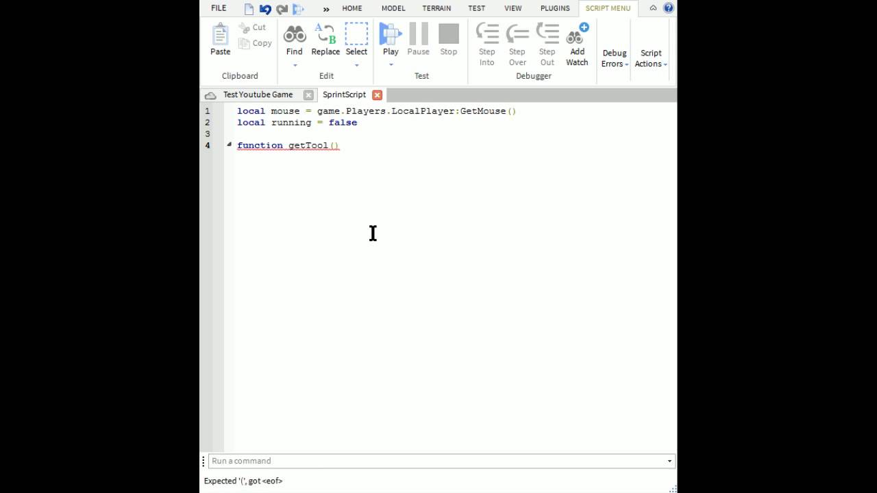Switch to the TERRAIN ribbon tab
The height and width of the screenshot is (493, 877).
point(436,8)
